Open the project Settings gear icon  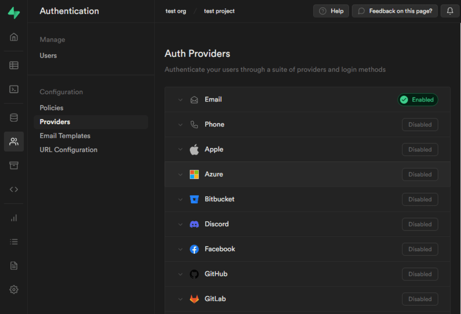tap(14, 289)
